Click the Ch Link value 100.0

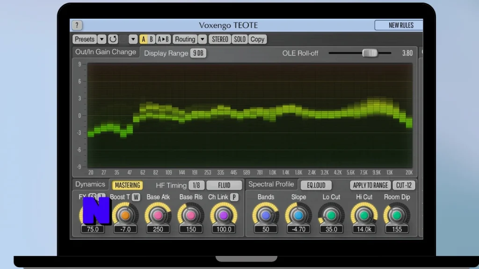click(224, 229)
